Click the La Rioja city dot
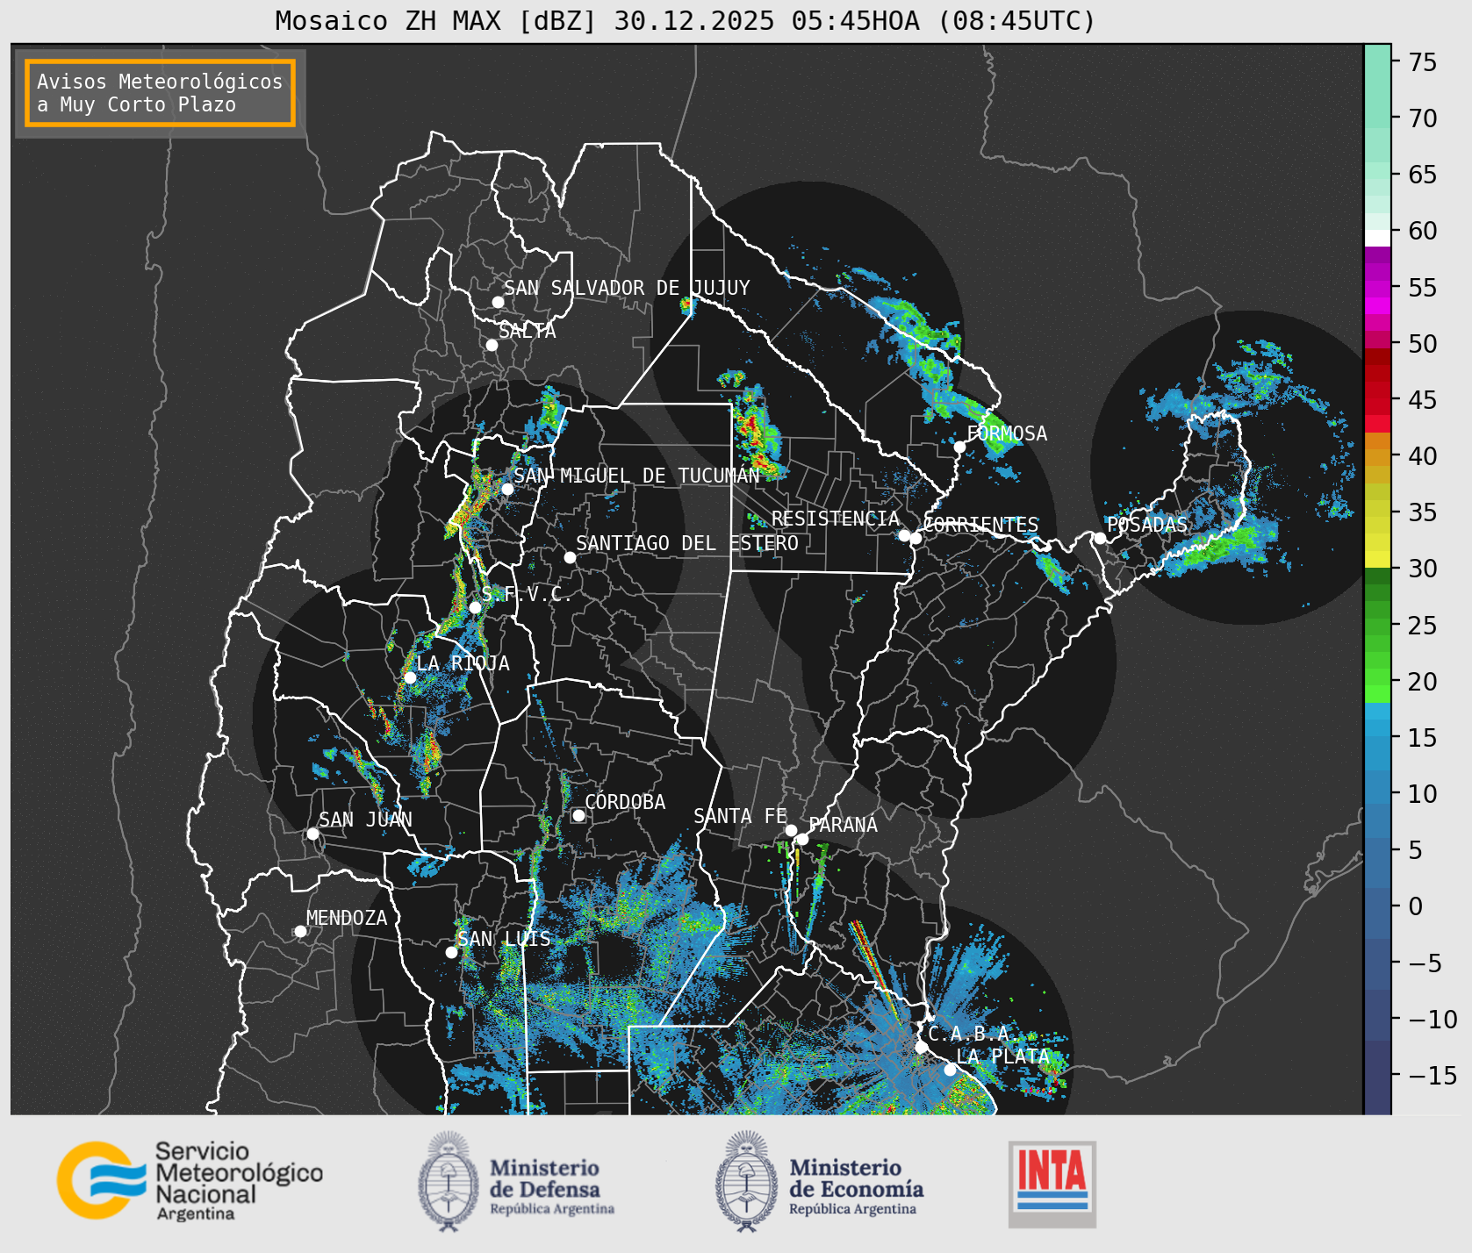 coord(410,677)
